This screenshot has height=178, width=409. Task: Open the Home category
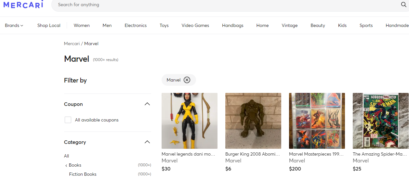click(262, 25)
